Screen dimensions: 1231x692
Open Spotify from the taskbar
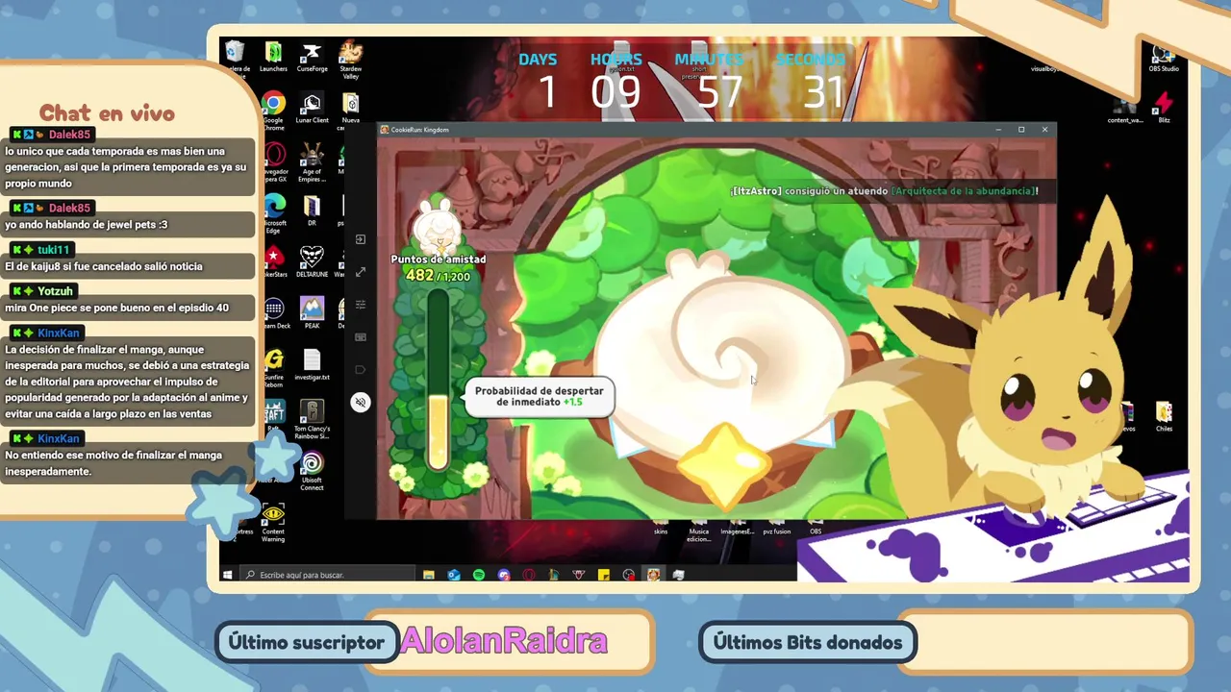click(x=479, y=575)
